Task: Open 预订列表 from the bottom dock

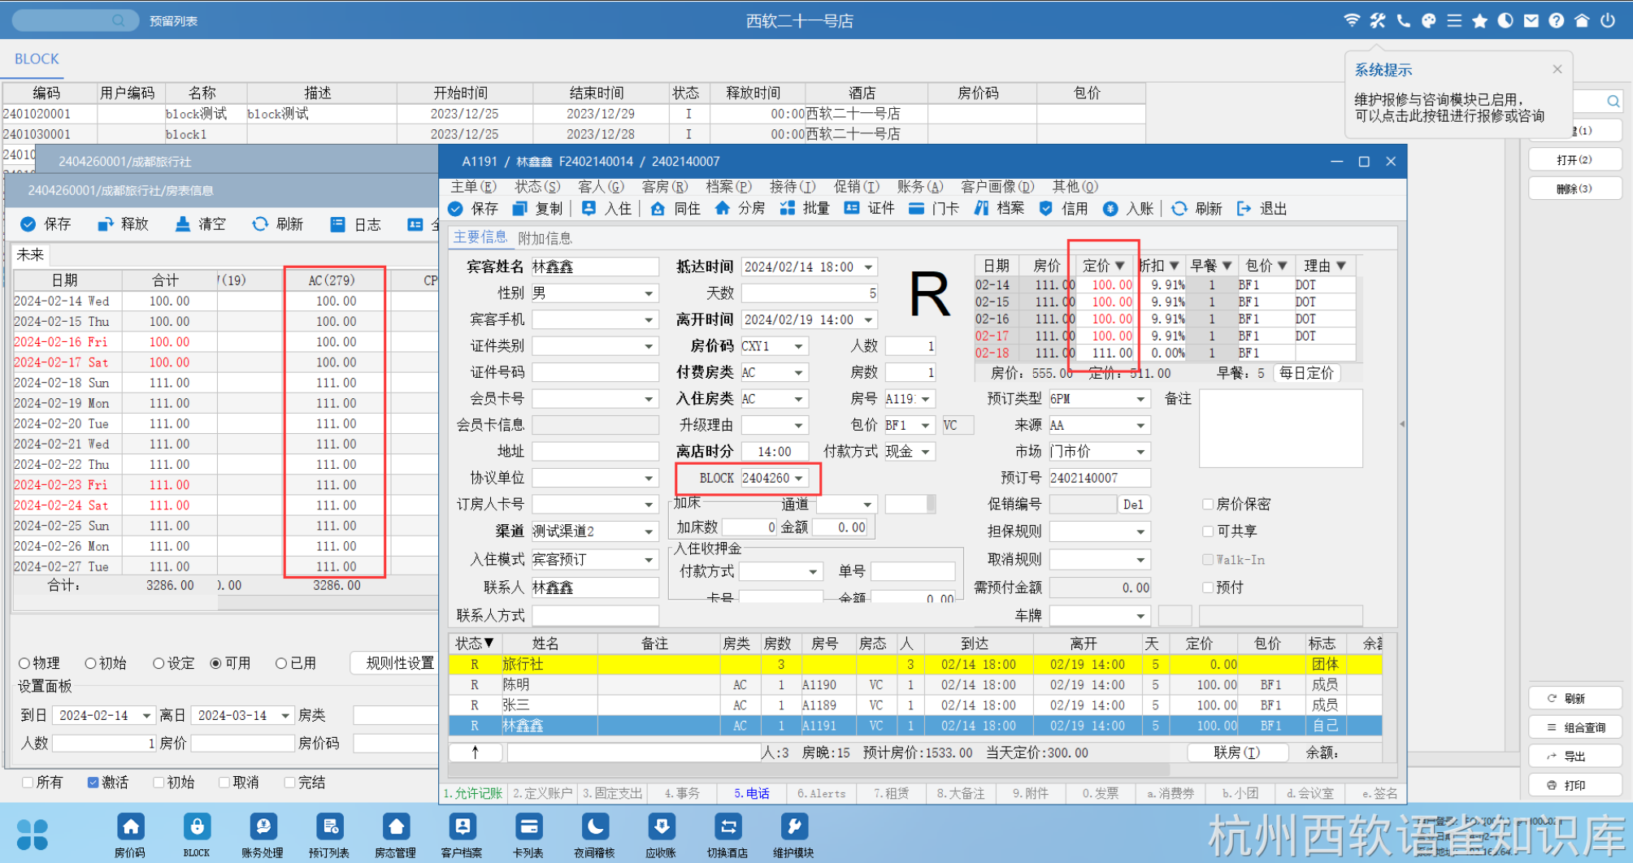Action: coord(329,835)
